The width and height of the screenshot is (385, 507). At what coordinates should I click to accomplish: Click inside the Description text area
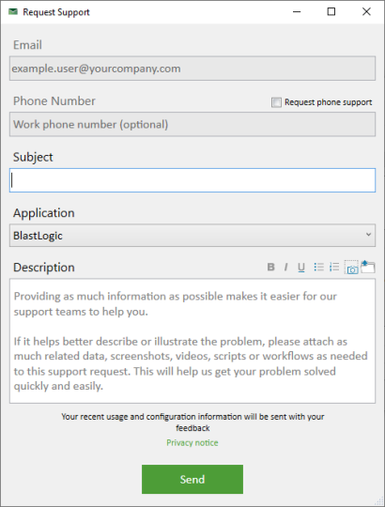pos(192,341)
